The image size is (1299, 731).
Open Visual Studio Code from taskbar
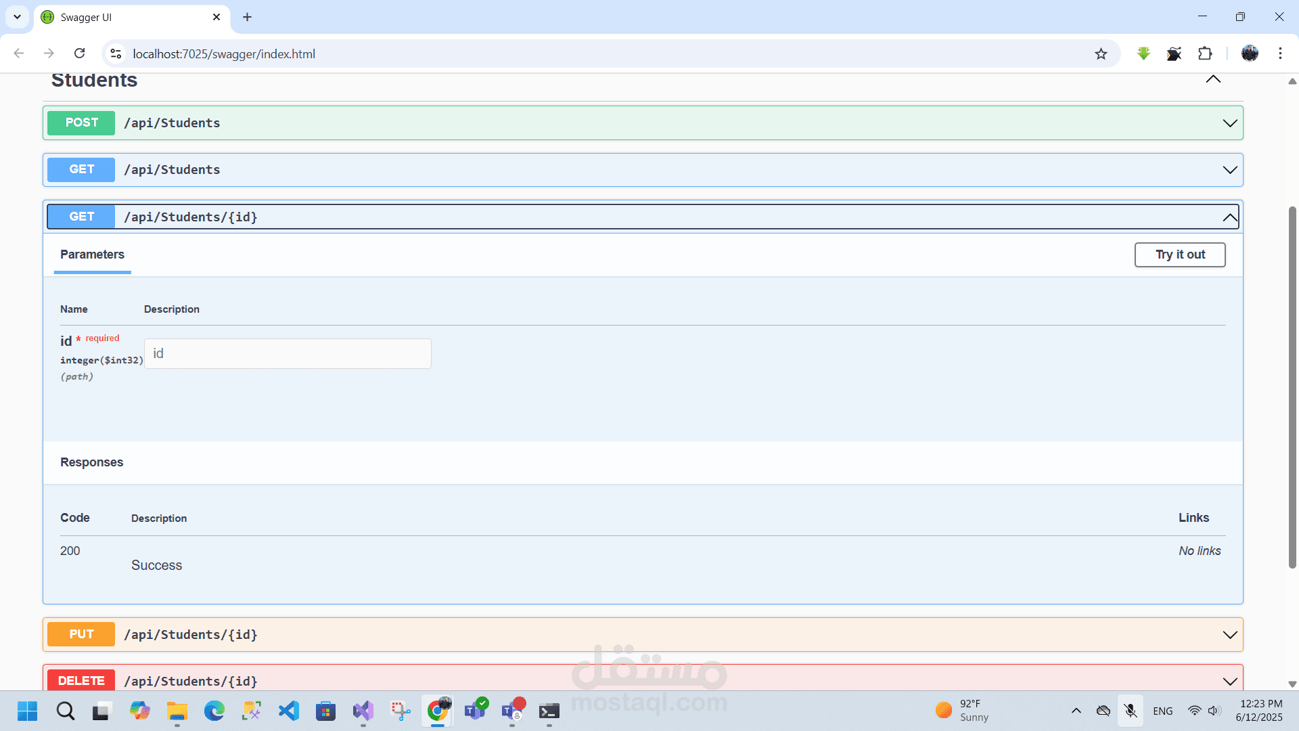tap(289, 711)
